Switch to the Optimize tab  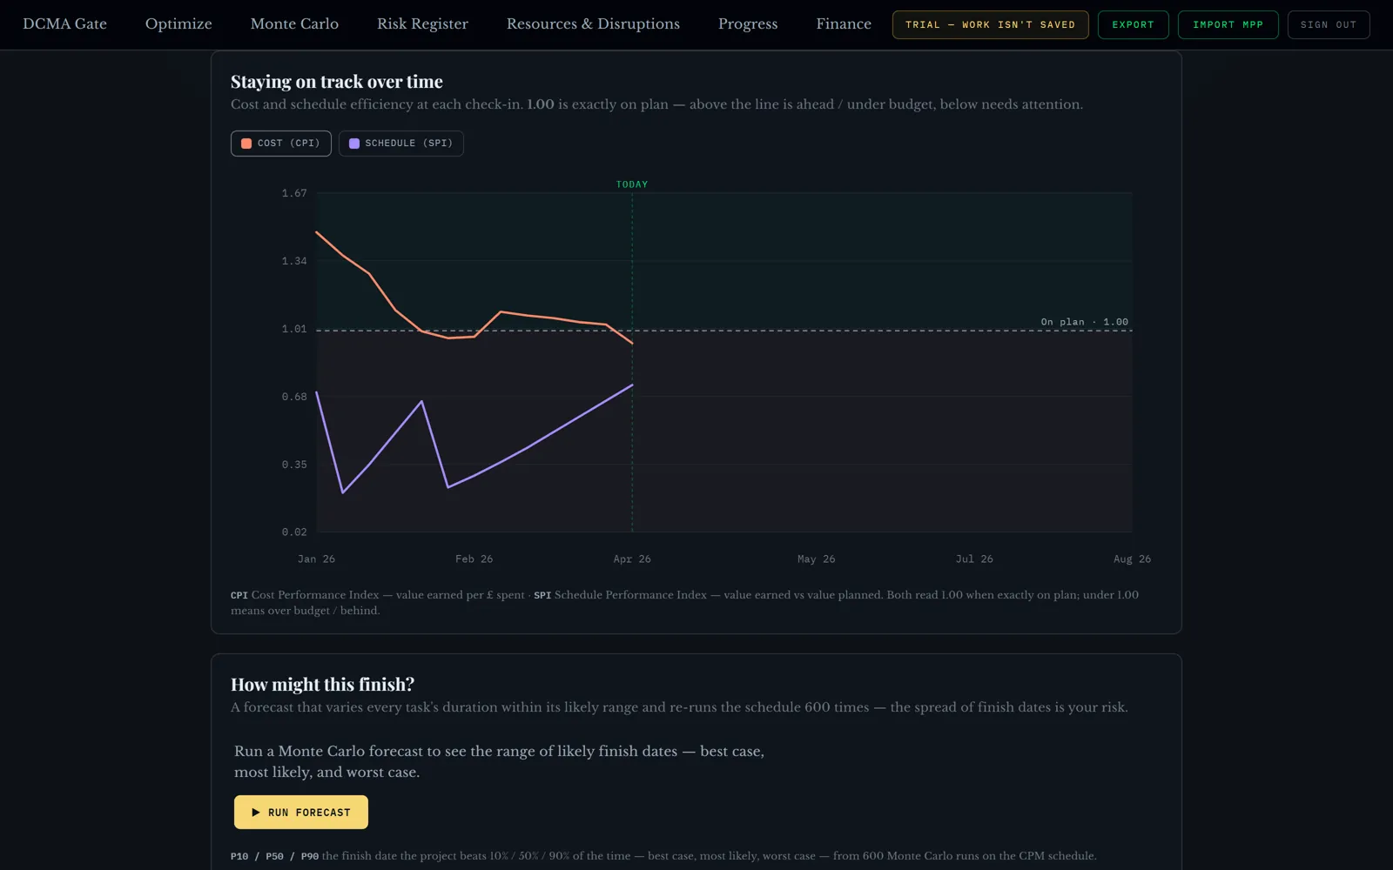178,24
